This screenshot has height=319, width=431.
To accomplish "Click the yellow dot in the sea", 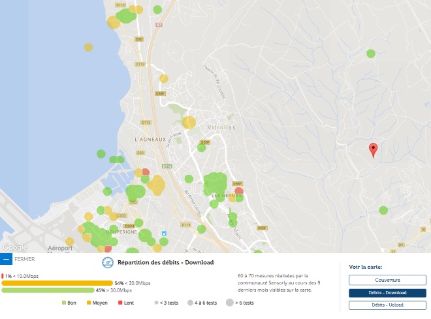I will point(88,47).
